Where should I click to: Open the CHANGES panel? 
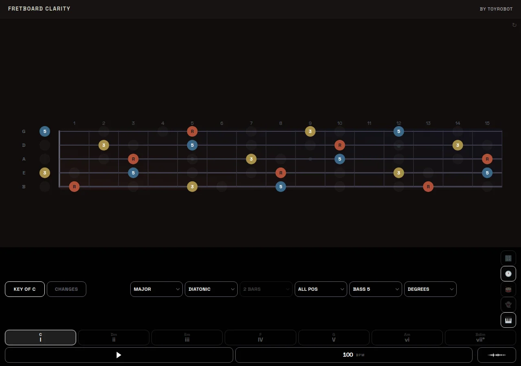pyautogui.click(x=66, y=289)
